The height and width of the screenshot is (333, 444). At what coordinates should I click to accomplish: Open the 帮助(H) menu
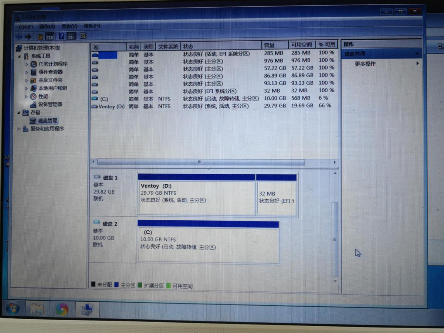pos(92,26)
